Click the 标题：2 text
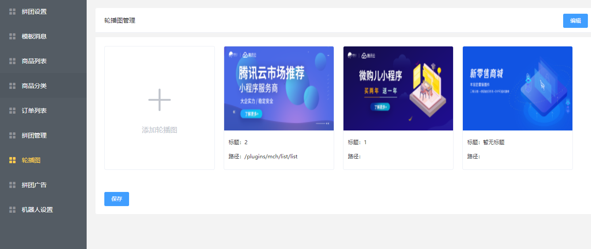The width and height of the screenshot is (591, 249). (x=238, y=142)
